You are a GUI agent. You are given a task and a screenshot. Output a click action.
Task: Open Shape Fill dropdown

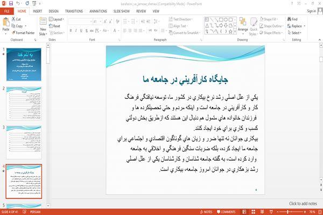tap(269, 19)
